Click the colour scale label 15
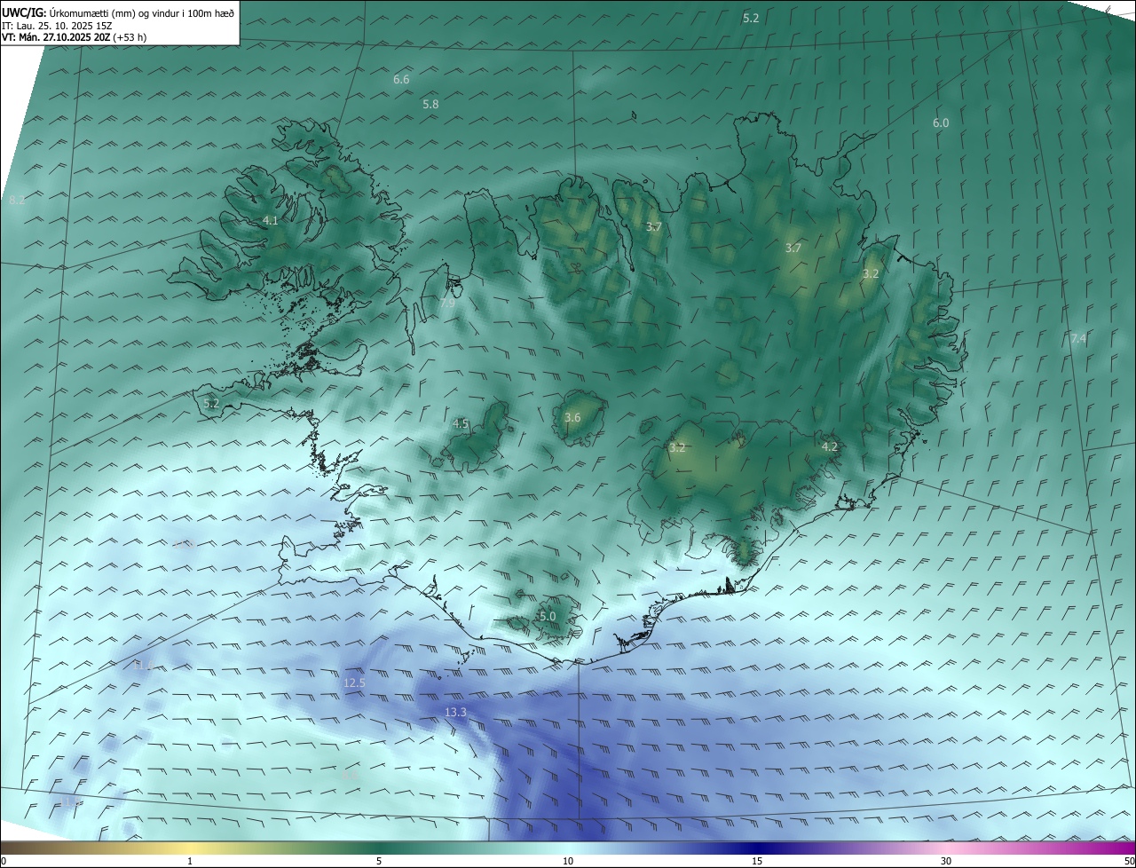1136x868 pixels. tap(757, 861)
